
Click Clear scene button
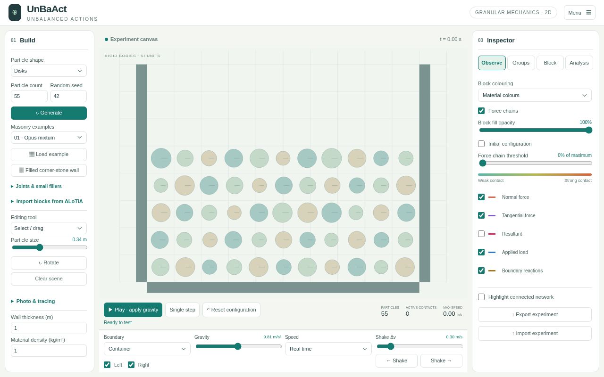49,279
